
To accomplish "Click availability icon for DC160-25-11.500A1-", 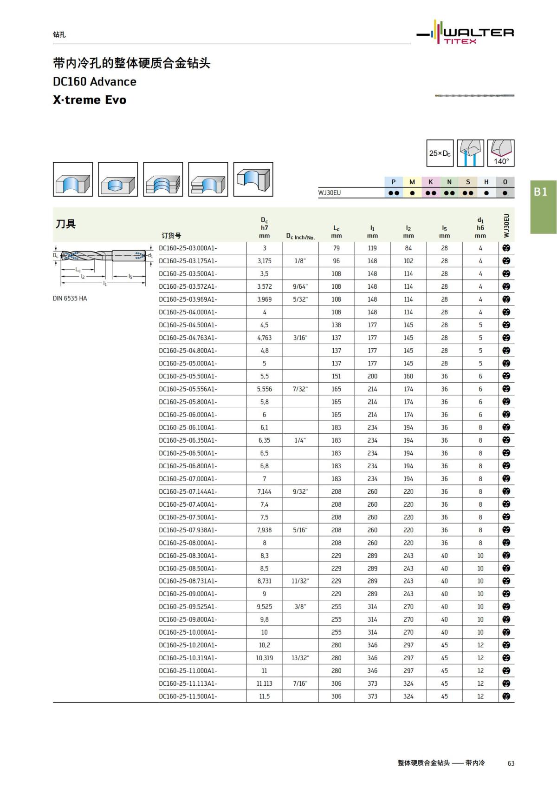I will 506,696.
